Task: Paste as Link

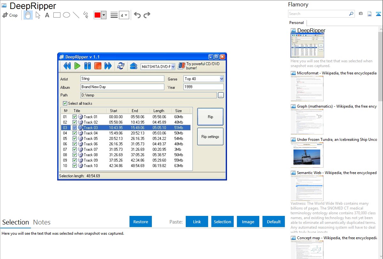Action: tap(197, 222)
